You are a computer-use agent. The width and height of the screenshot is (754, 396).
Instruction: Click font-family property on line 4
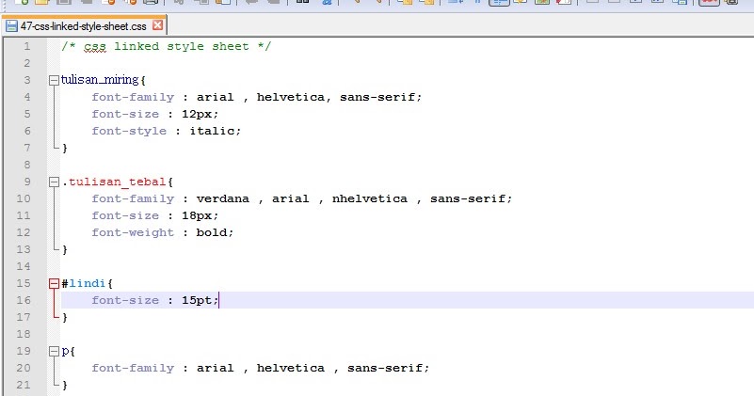(133, 97)
